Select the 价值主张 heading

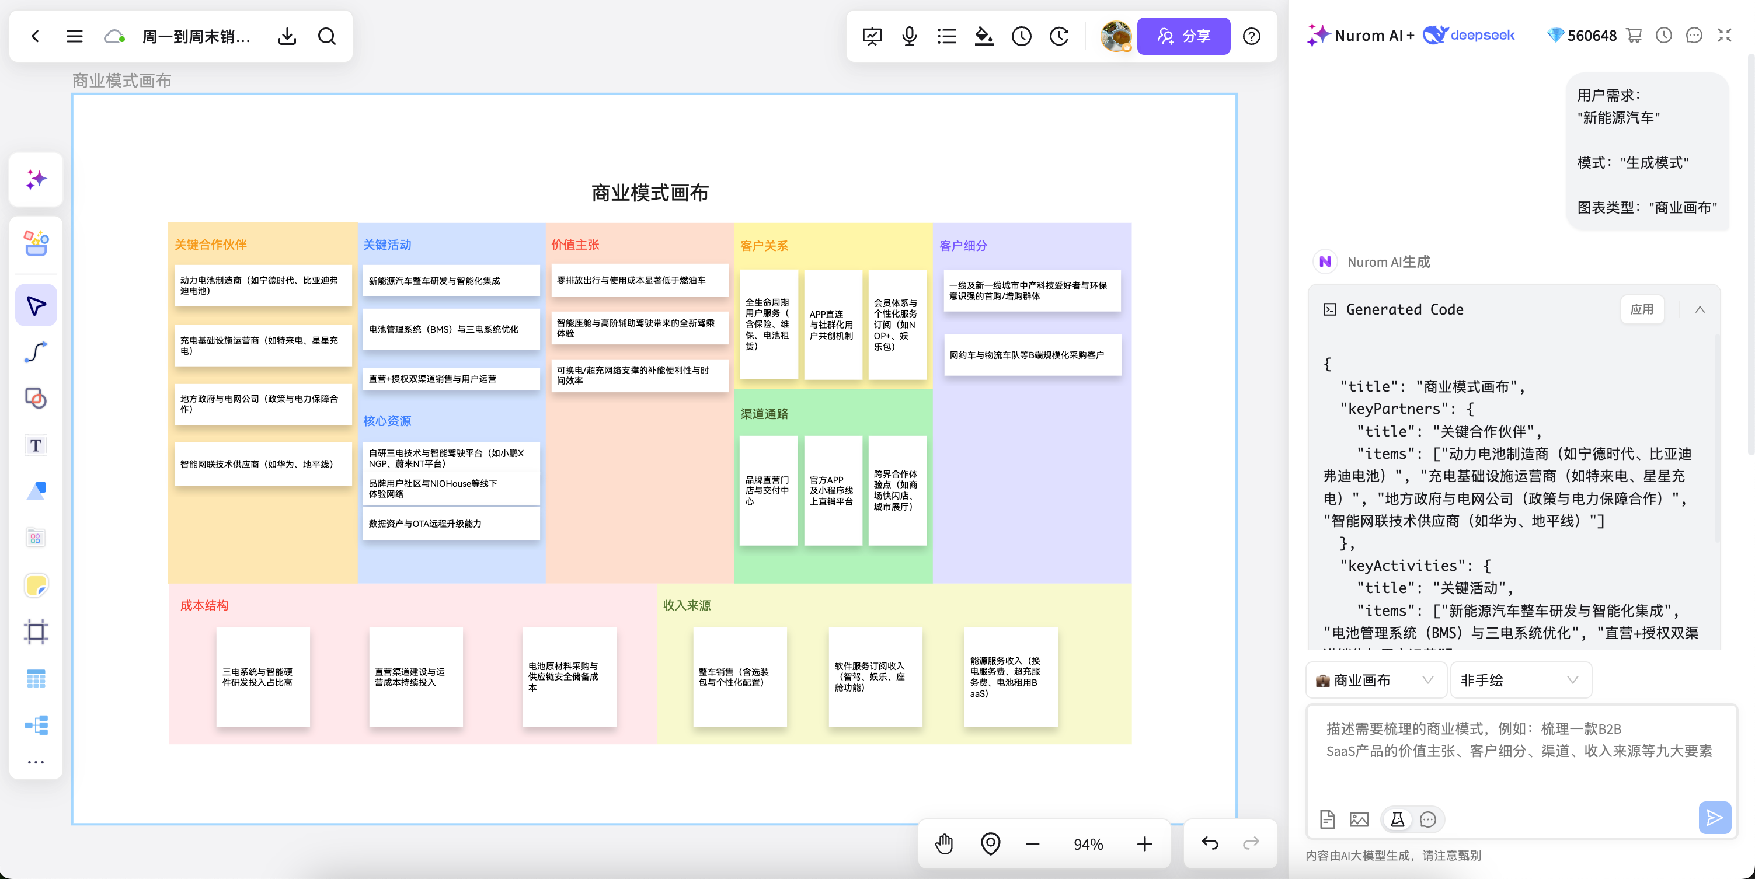coord(575,245)
